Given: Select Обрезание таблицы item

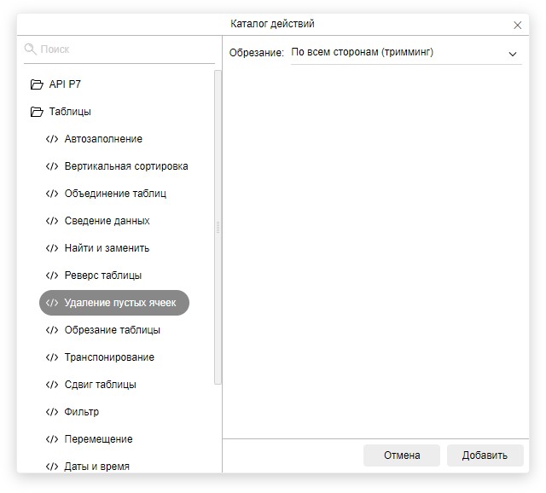Looking at the screenshot, I should click(x=112, y=330).
